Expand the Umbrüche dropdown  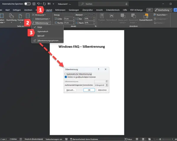(x=39, y=15)
